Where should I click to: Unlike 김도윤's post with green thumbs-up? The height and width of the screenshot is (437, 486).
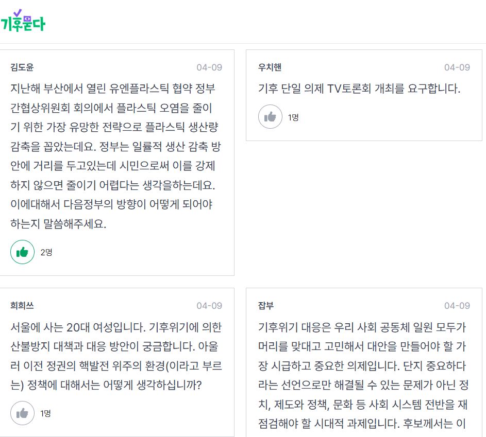(x=22, y=252)
